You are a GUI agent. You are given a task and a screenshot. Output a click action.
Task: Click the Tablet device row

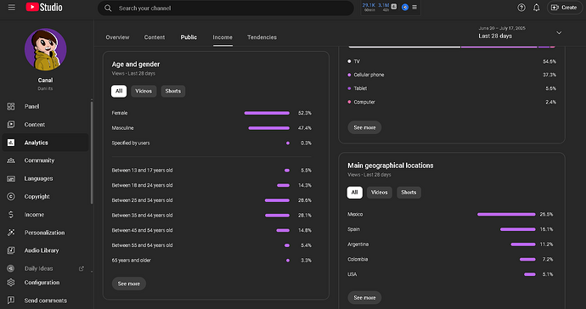(x=452, y=88)
